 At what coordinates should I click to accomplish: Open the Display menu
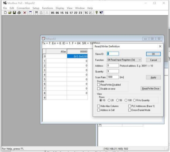tap(60, 8)
